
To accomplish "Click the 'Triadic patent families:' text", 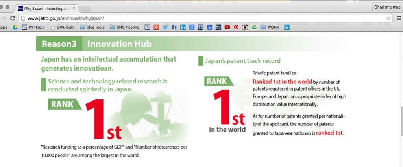I will (x=275, y=73).
